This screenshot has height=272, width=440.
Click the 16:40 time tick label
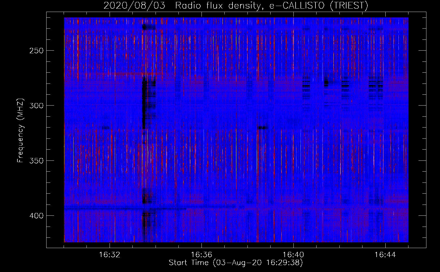[x=293, y=255]
